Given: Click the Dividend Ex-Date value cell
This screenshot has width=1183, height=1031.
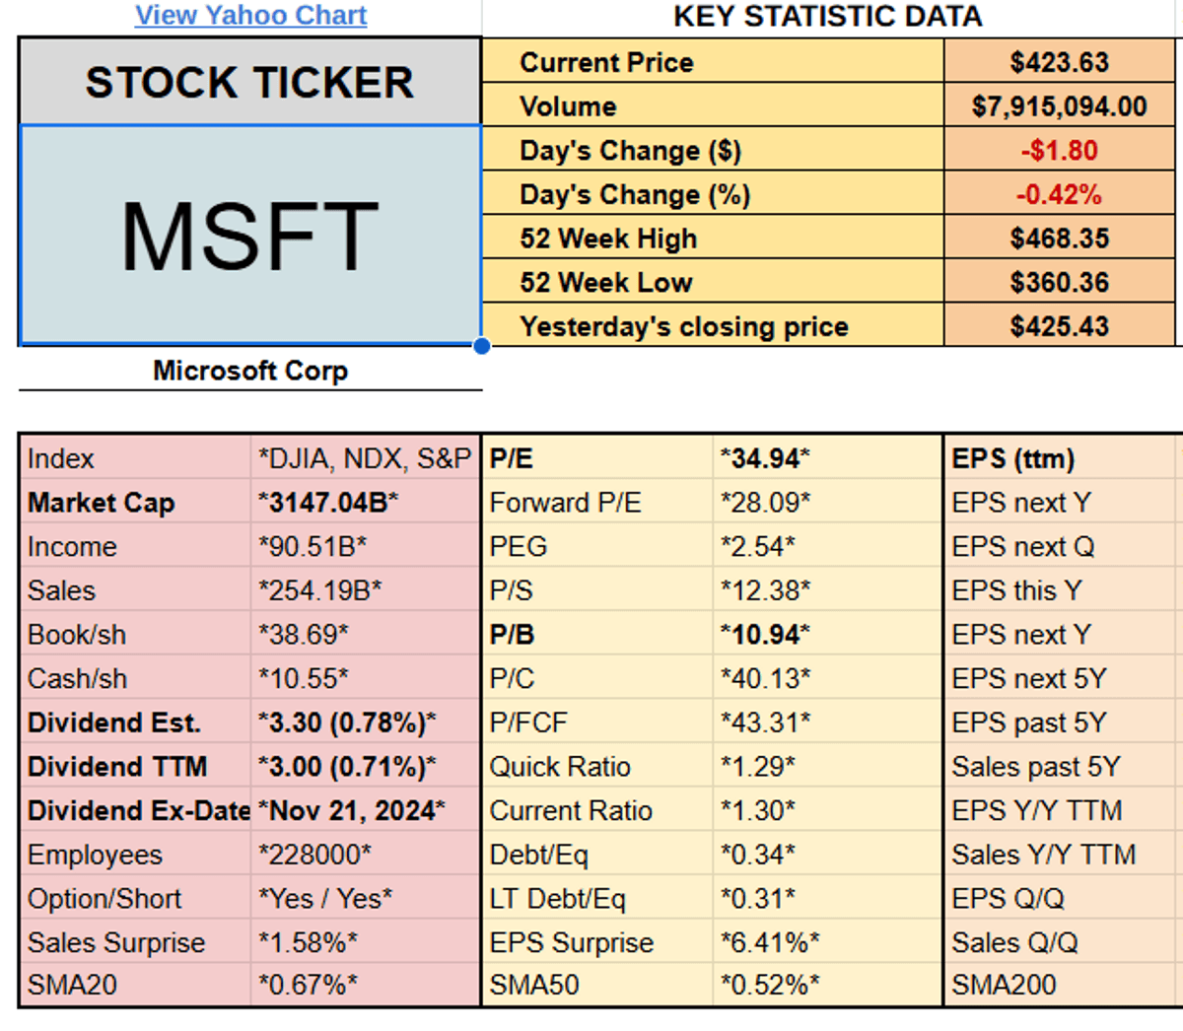Looking at the screenshot, I should [352, 811].
